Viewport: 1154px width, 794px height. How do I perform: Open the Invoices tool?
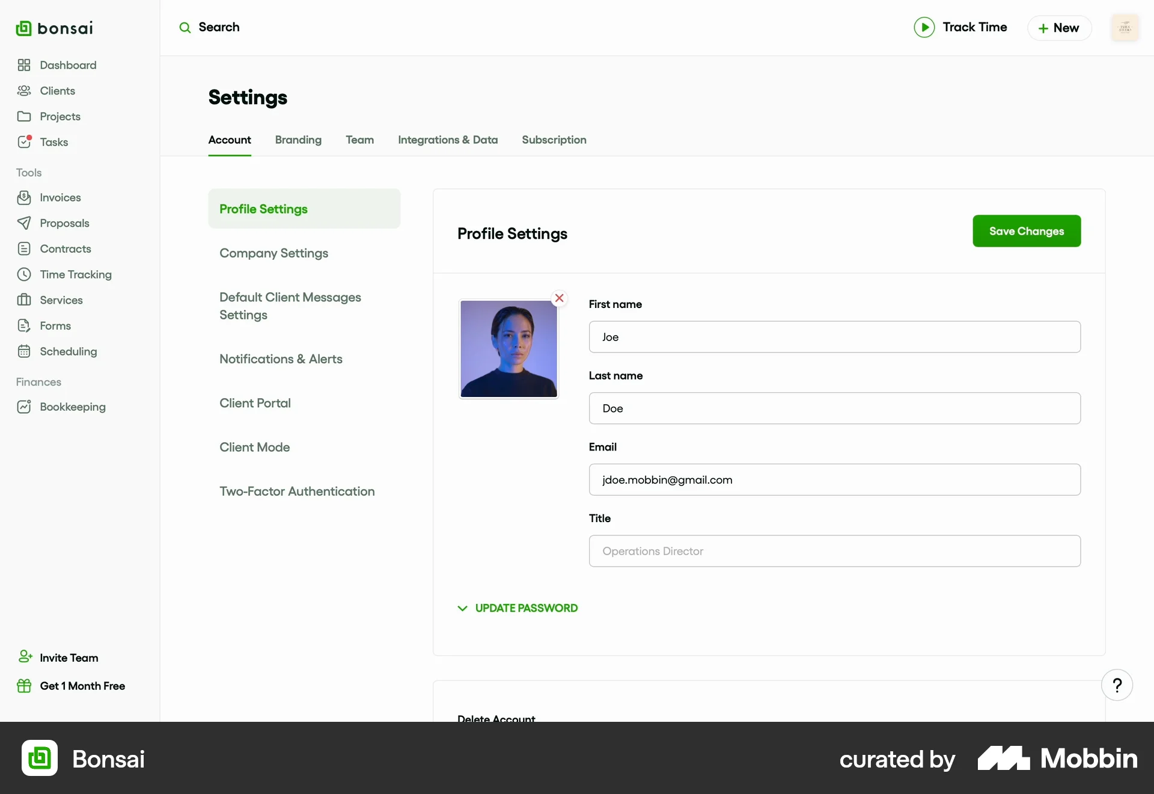point(60,197)
